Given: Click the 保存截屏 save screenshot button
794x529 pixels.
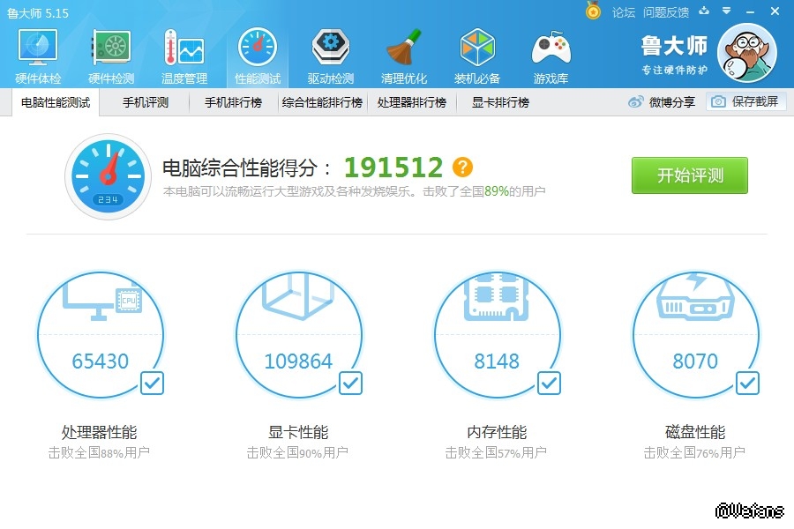Looking at the screenshot, I should coord(745,101).
